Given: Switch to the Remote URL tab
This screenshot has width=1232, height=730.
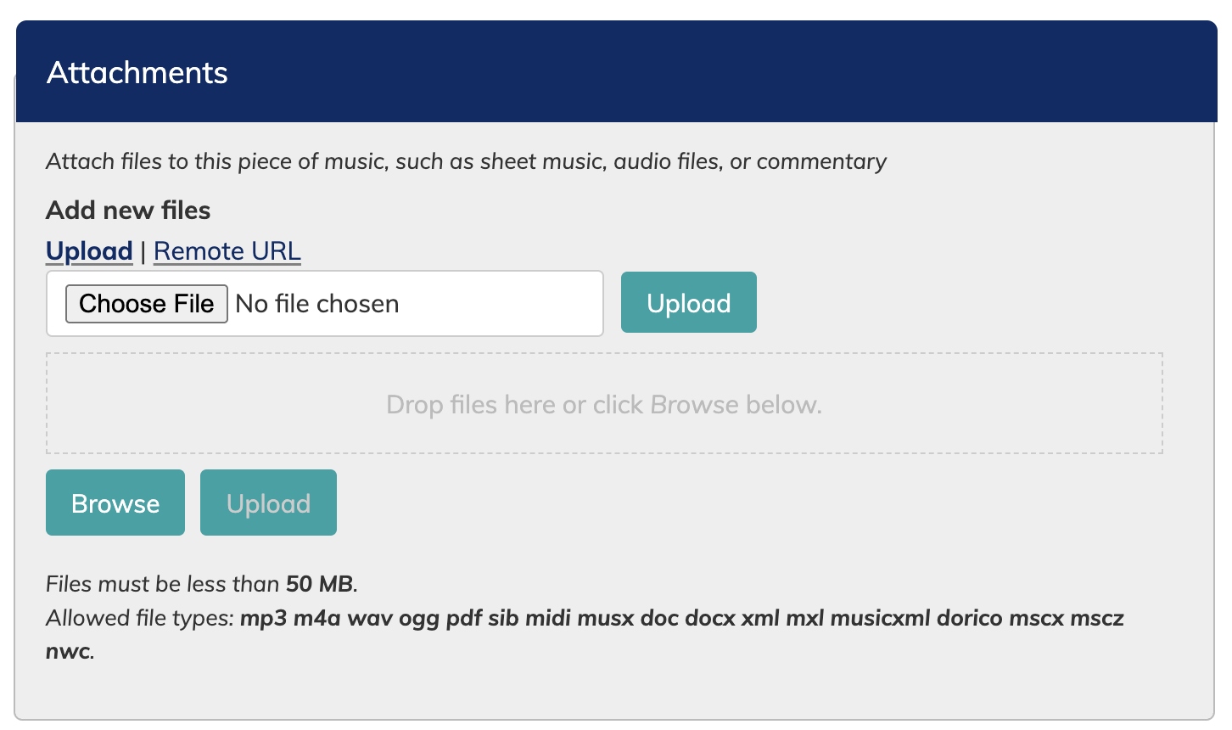Looking at the screenshot, I should 227,251.
